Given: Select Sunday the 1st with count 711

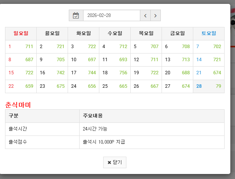Looking at the screenshot, I should click(21, 47).
